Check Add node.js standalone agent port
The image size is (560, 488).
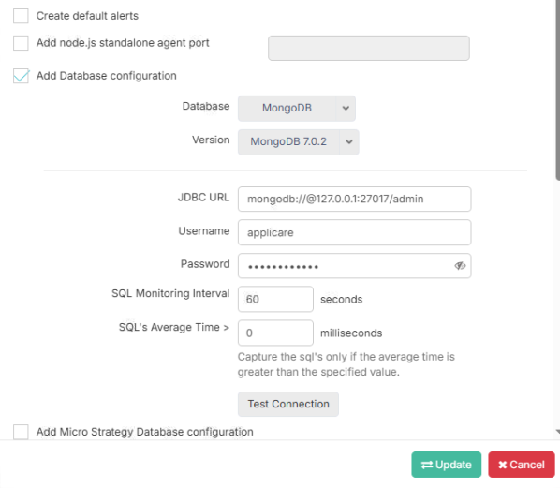(x=21, y=43)
